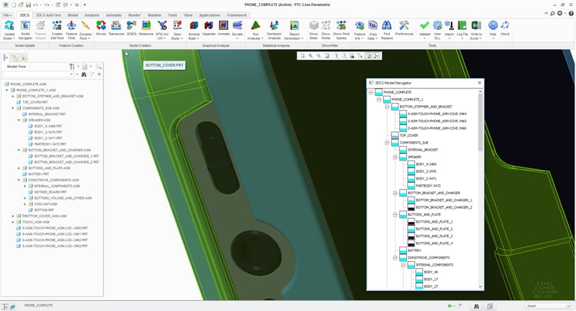The width and height of the screenshot is (576, 311).
Task: Collapse COMPONENTS_SUB.ASM in Model Tree
Action: [13, 108]
